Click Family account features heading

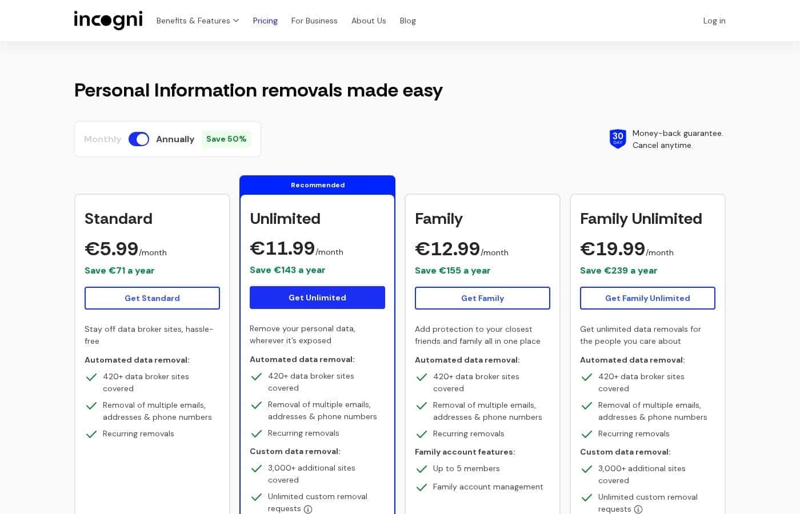pos(465,452)
